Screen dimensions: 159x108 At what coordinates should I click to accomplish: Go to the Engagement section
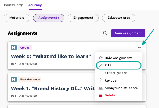coord(83,18)
